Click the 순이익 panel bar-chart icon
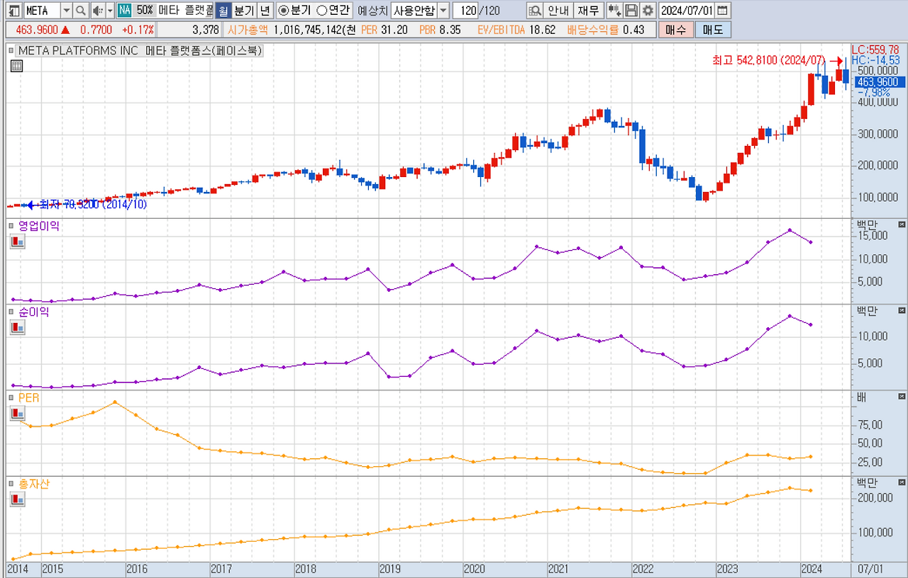Image resolution: width=908 pixels, height=578 pixels. click(17, 327)
